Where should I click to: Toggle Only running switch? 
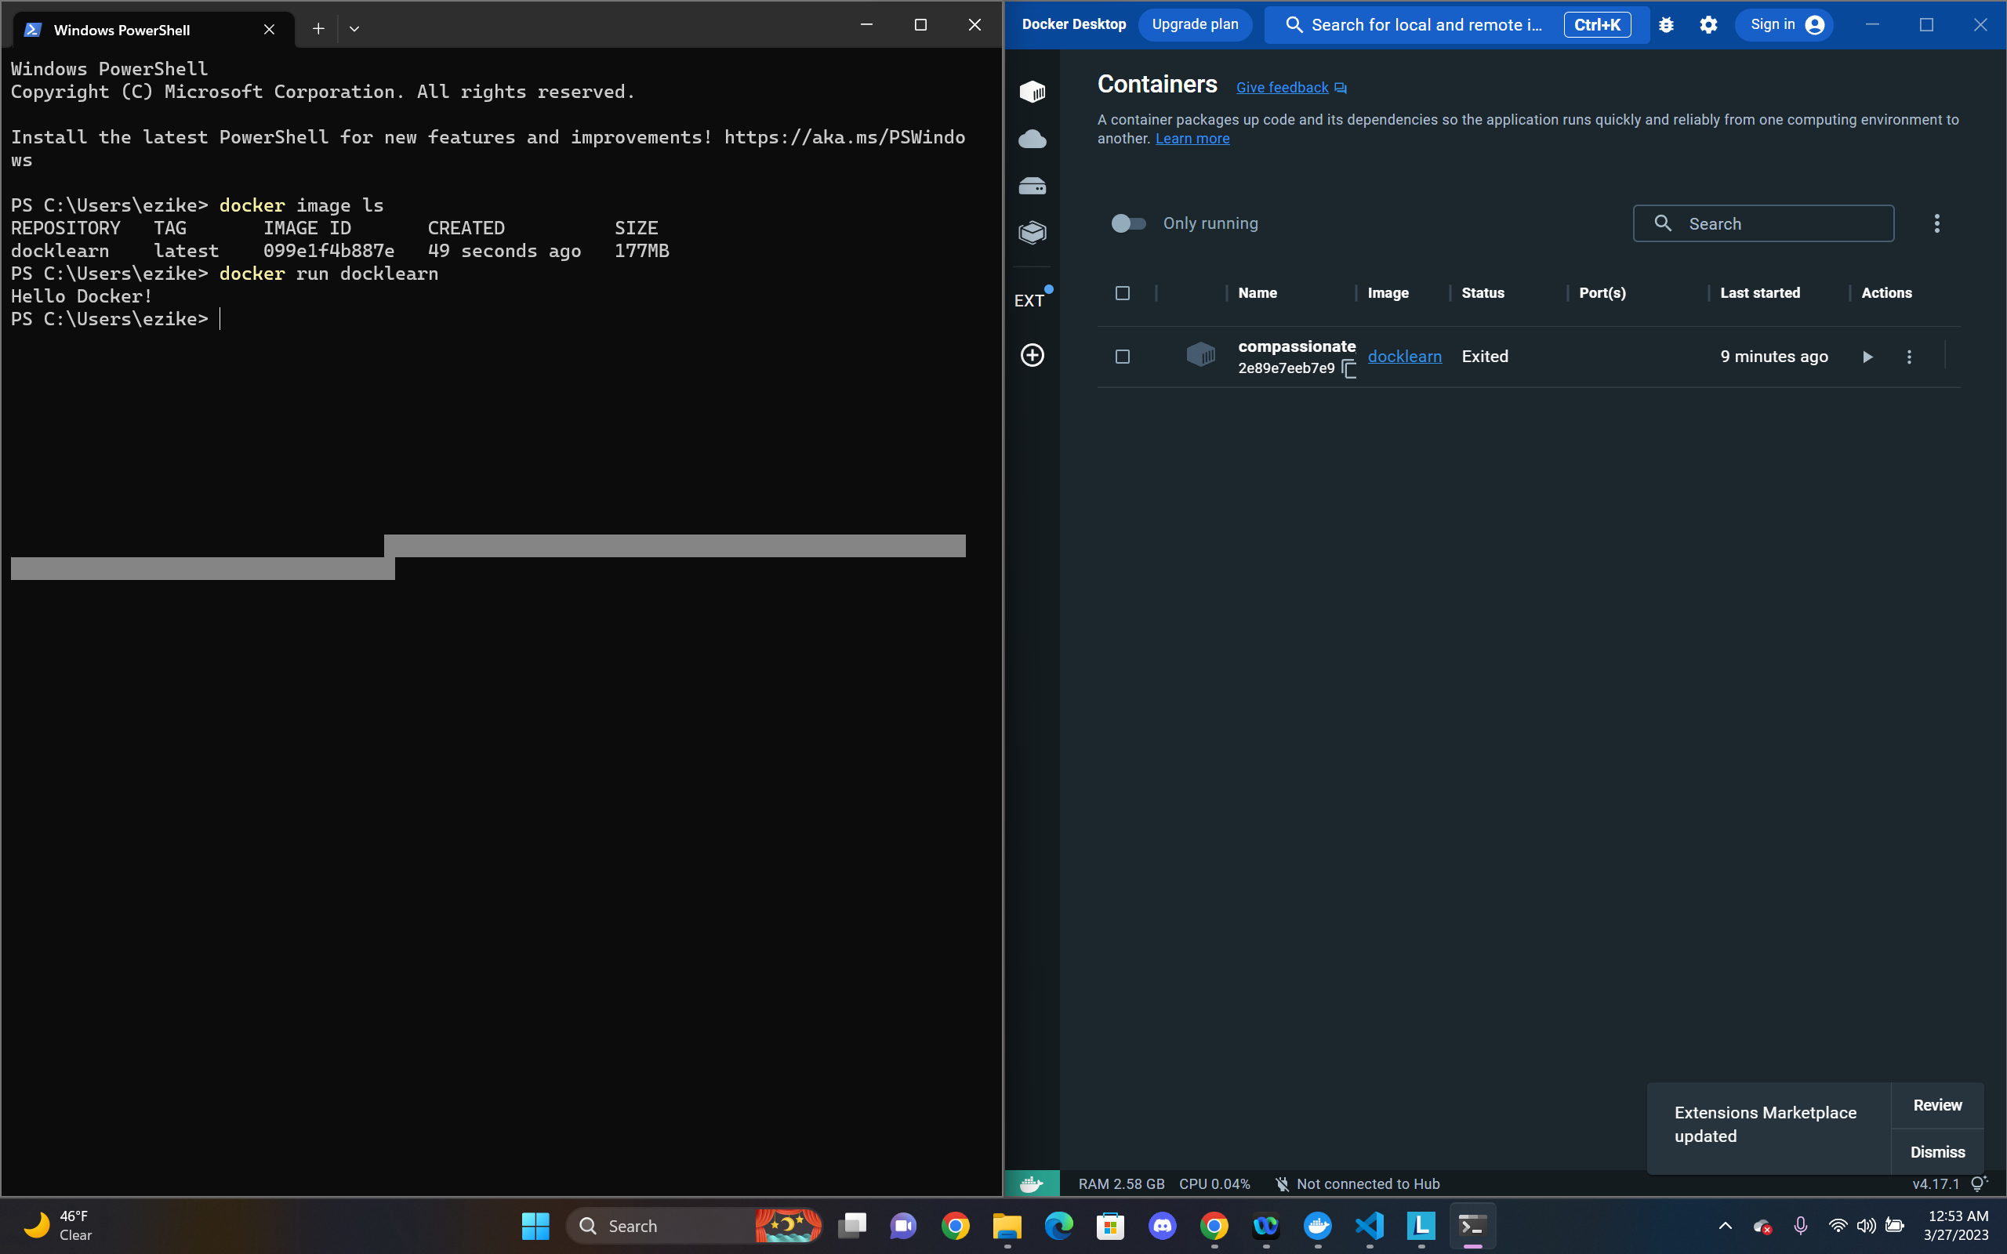click(1128, 223)
